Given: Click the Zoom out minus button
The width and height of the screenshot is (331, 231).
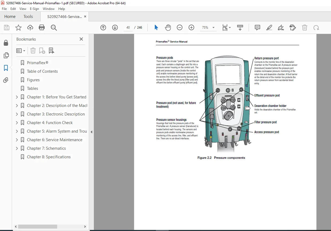Looking at the screenshot, I should pos(180,28).
